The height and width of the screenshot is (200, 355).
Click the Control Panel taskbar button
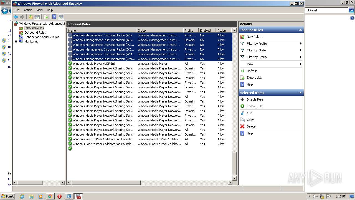click(x=69, y=196)
